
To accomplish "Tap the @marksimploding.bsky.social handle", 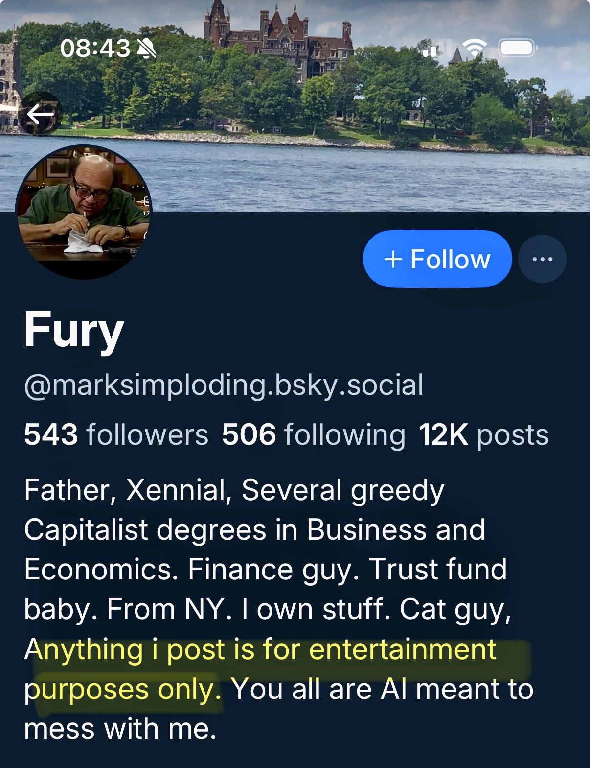I will coord(224,385).
